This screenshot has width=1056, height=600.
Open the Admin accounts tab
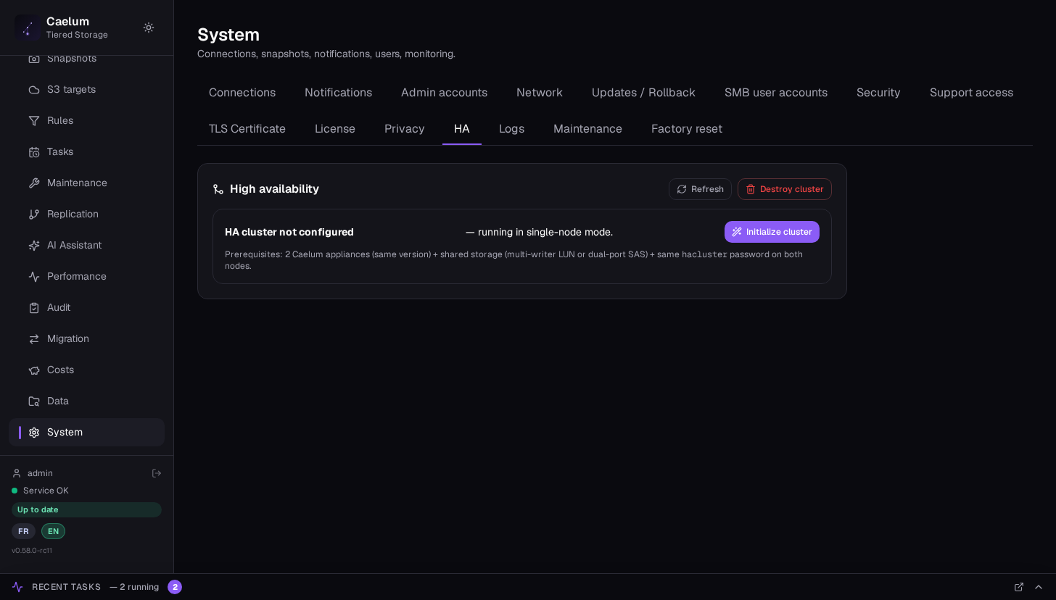click(444, 93)
